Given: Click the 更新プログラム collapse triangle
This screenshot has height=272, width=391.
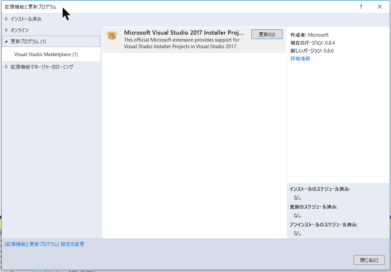Looking at the screenshot, I should point(6,41).
